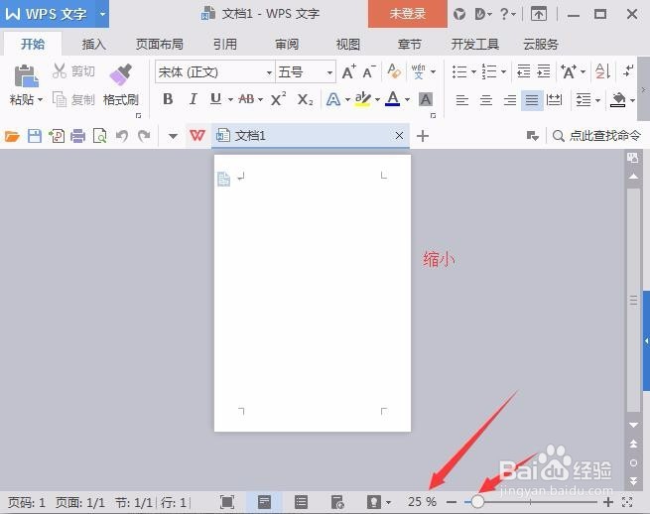Viewport: 650px width, 514px height.
Task: Click the zoom slider handle
Action: click(x=477, y=501)
